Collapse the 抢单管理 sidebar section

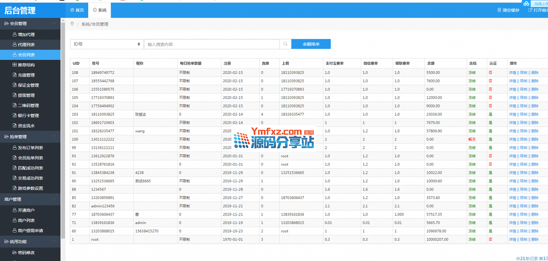[54, 137]
